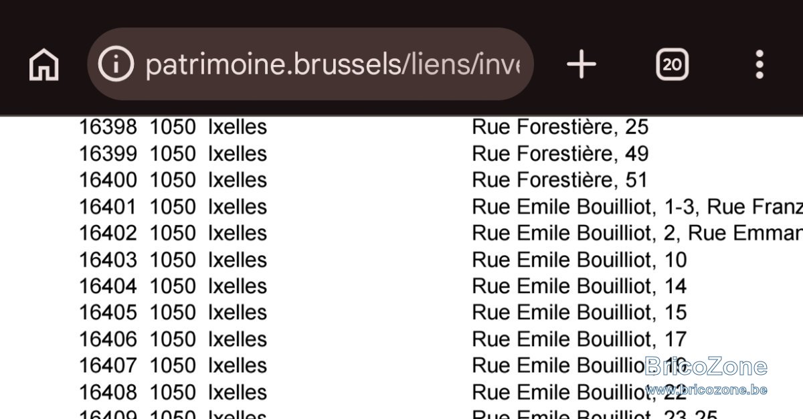Open www.bricozone.be watermark link
The width and height of the screenshot is (803, 419).
(706, 390)
